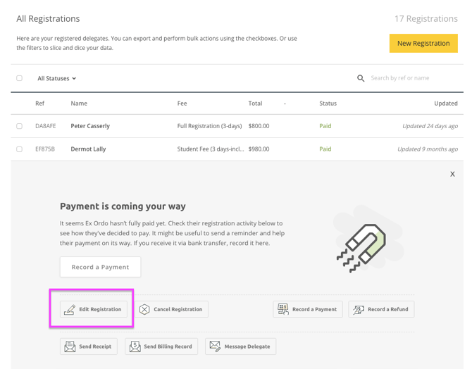Click the Send Billing Record icon
Viewport: 472px width, 369px height.
coord(135,346)
